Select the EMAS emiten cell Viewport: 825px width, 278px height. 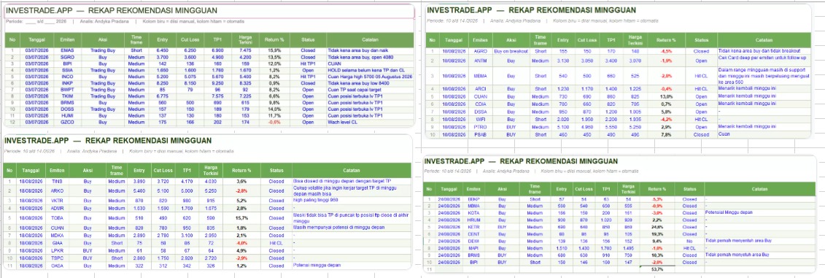[67, 50]
